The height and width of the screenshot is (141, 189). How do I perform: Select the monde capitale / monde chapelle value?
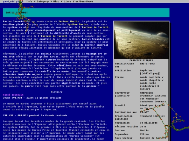point(152,83)
